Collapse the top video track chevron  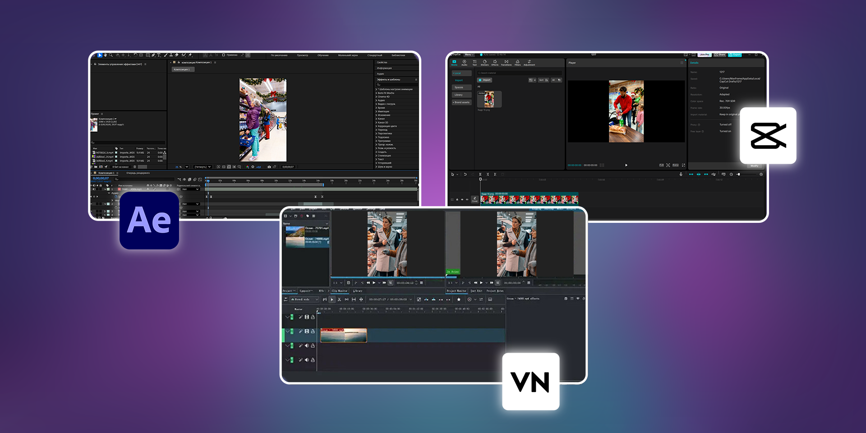coord(287,317)
